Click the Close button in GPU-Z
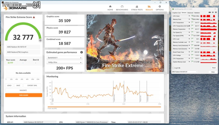219x125 pixels. pos(213,72)
